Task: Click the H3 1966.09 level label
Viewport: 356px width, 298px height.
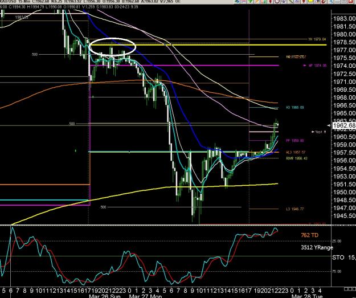Action: pyautogui.click(x=295, y=108)
